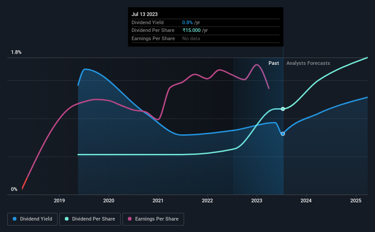Click the pink Earnings Per Share legend dot
This screenshot has width=375, height=232.
point(130,219)
